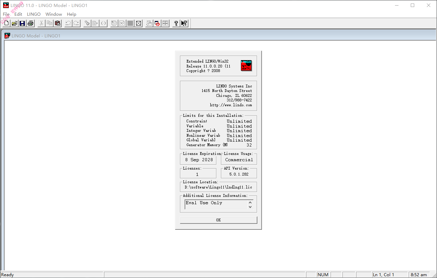The height and width of the screenshot is (278, 437).
Task: Click the phone number 312/988-7422
Action: [239, 100]
